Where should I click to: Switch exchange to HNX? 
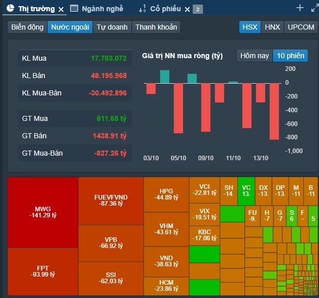[272, 27]
